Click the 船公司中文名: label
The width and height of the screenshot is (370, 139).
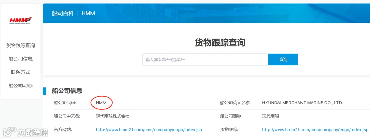coord(67,116)
